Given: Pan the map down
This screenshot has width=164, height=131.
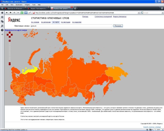Looking at the screenshot, I should coord(10,37).
